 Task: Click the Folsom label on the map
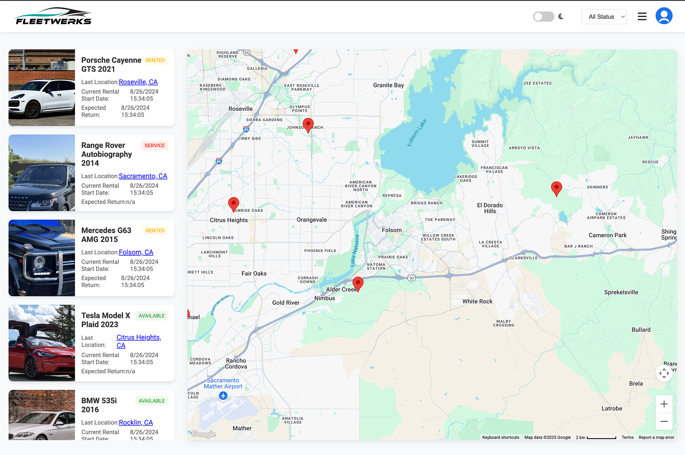click(392, 230)
